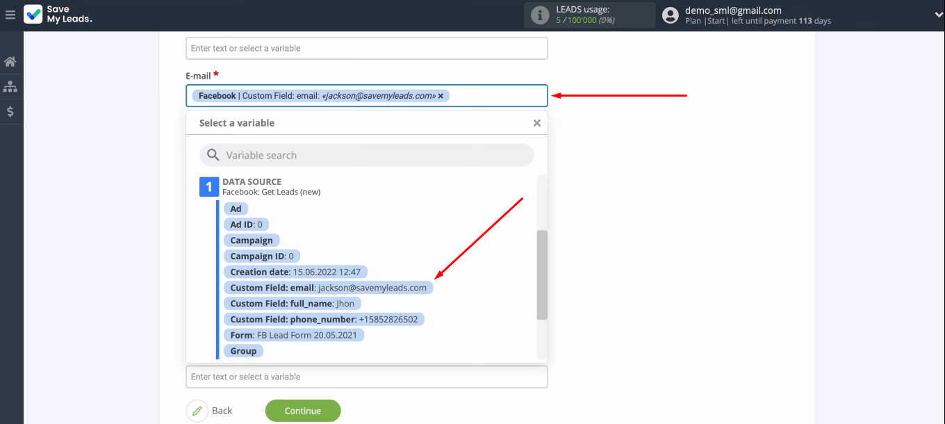The height and width of the screenshot is (424, 945).
Task: Click the Variable search field
Action: [x=367, y=155]
